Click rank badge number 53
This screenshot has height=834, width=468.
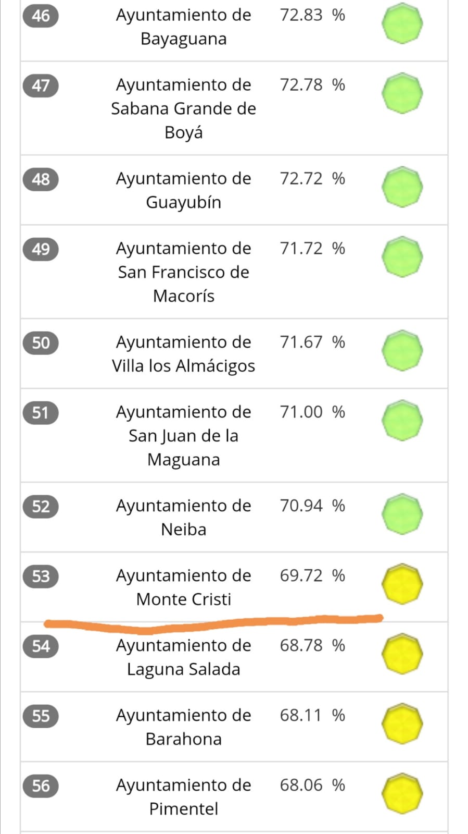pyautogui.click(x=41, y=577)
